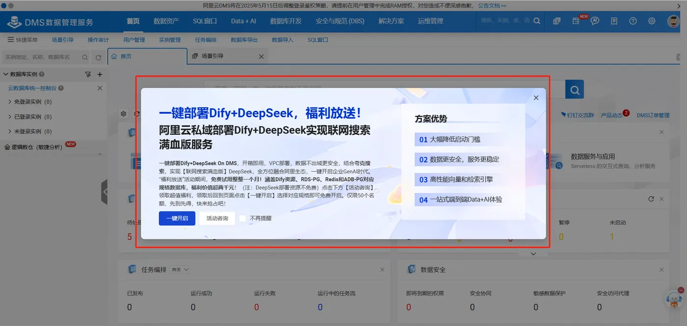Click 数据库导出 in quick menu bar
Viewport: 687px width, 326px height.
(244, 40)
